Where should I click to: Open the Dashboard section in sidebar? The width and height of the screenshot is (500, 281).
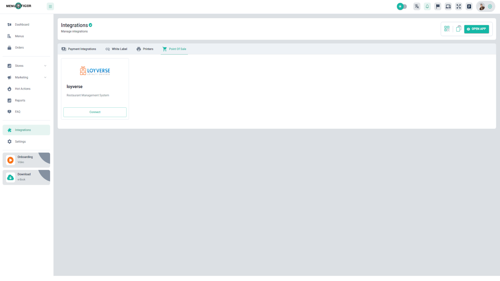(x=22, y=24)
